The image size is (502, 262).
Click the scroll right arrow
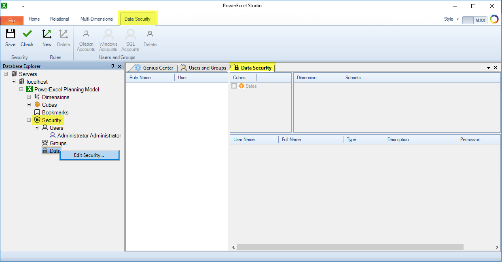click(x=497, y=247)
